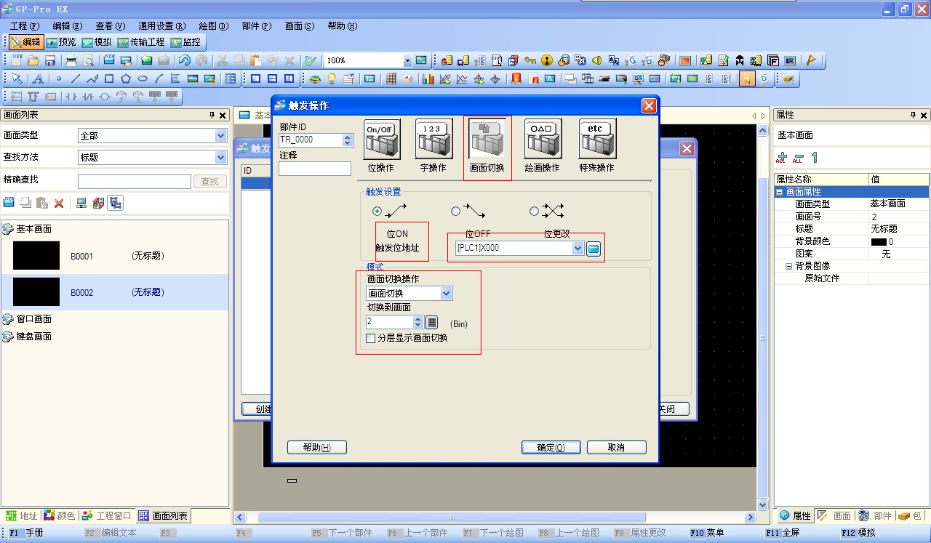Select the 字操作 (Word Operation) icon
This screenshot has width=931, height=543.
(x=433, y=140)
